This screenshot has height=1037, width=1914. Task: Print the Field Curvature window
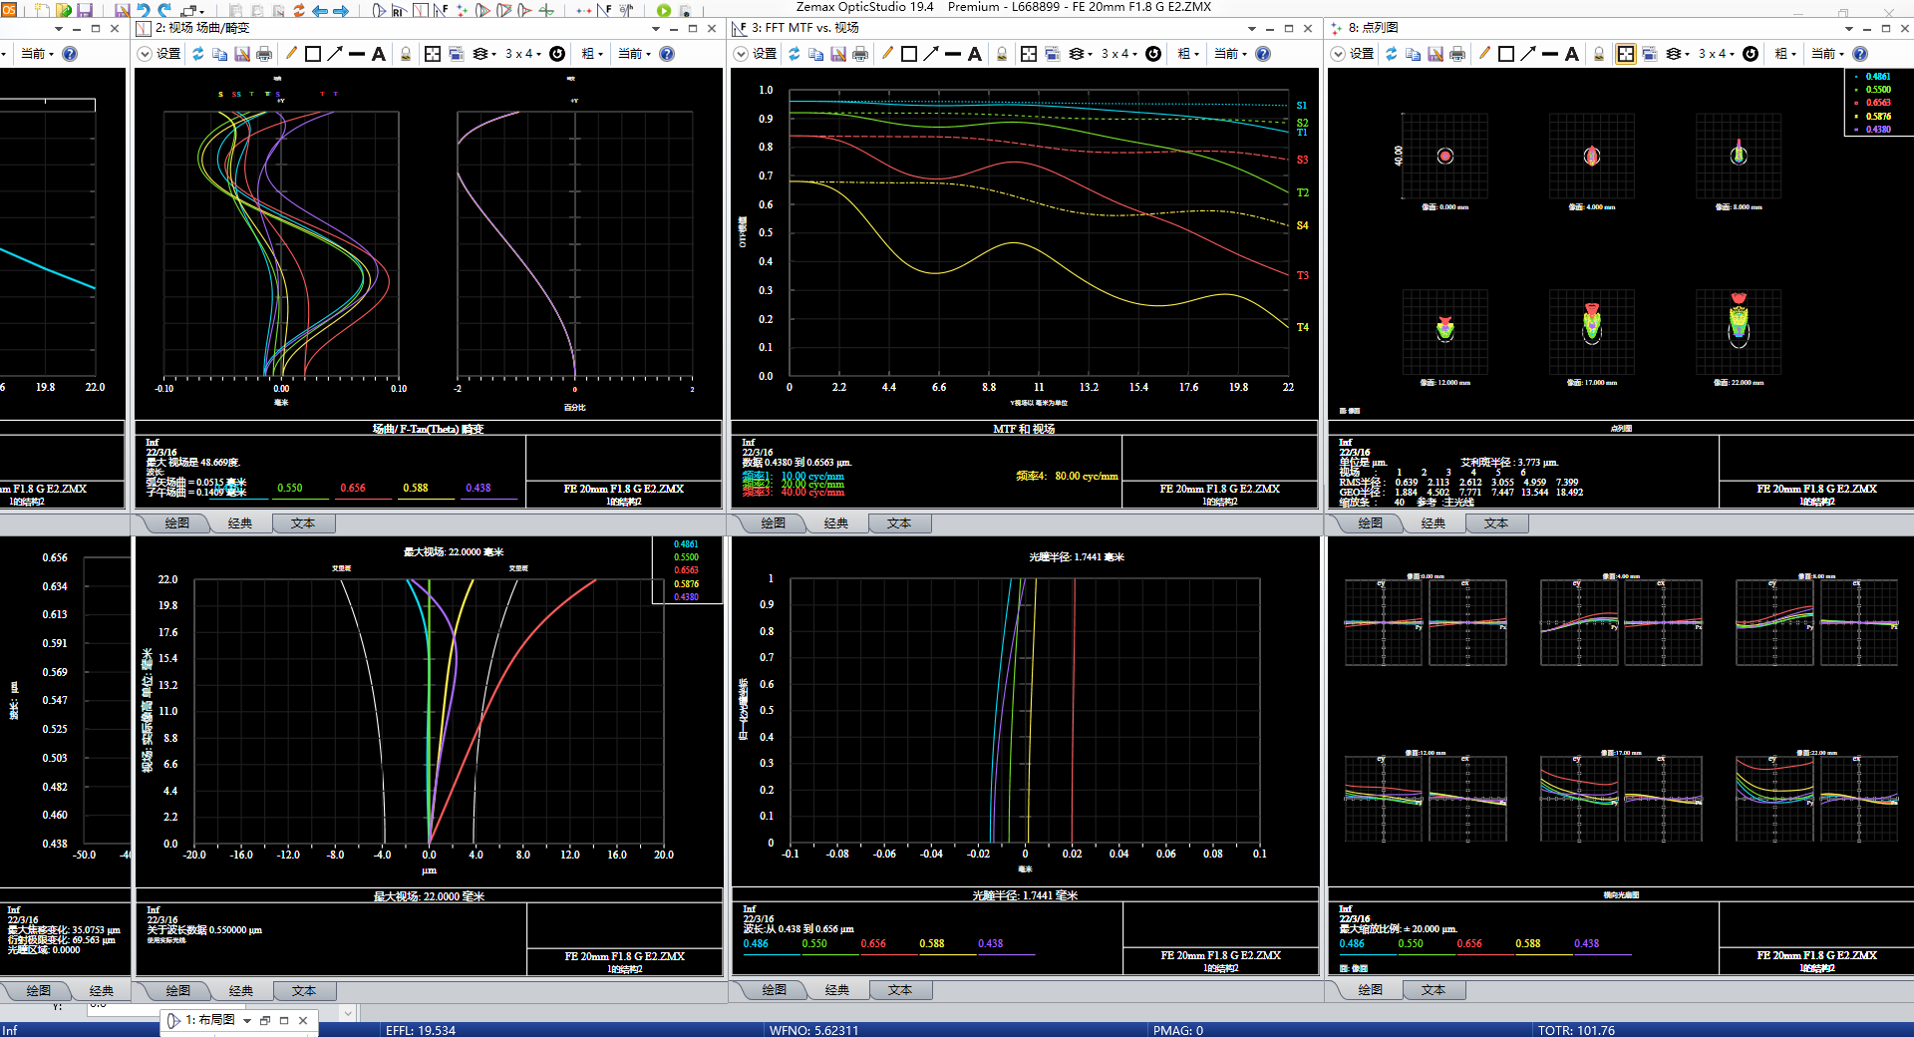coord(264,54)
